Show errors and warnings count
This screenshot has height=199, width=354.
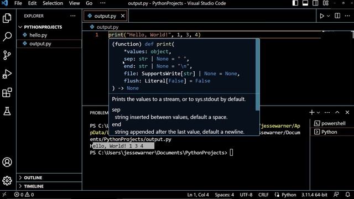(x=24, y=195)
